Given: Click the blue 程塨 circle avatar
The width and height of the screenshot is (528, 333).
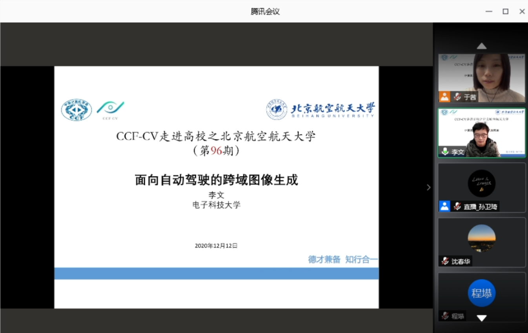Looking at the screenshot, I should tap(482, 293).
